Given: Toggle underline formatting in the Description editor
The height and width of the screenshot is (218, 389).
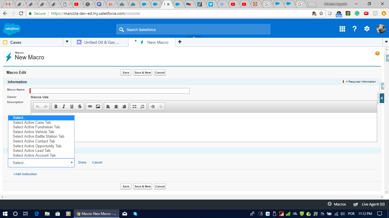Looking at the screenshot, I should click(x=72, y=106).
